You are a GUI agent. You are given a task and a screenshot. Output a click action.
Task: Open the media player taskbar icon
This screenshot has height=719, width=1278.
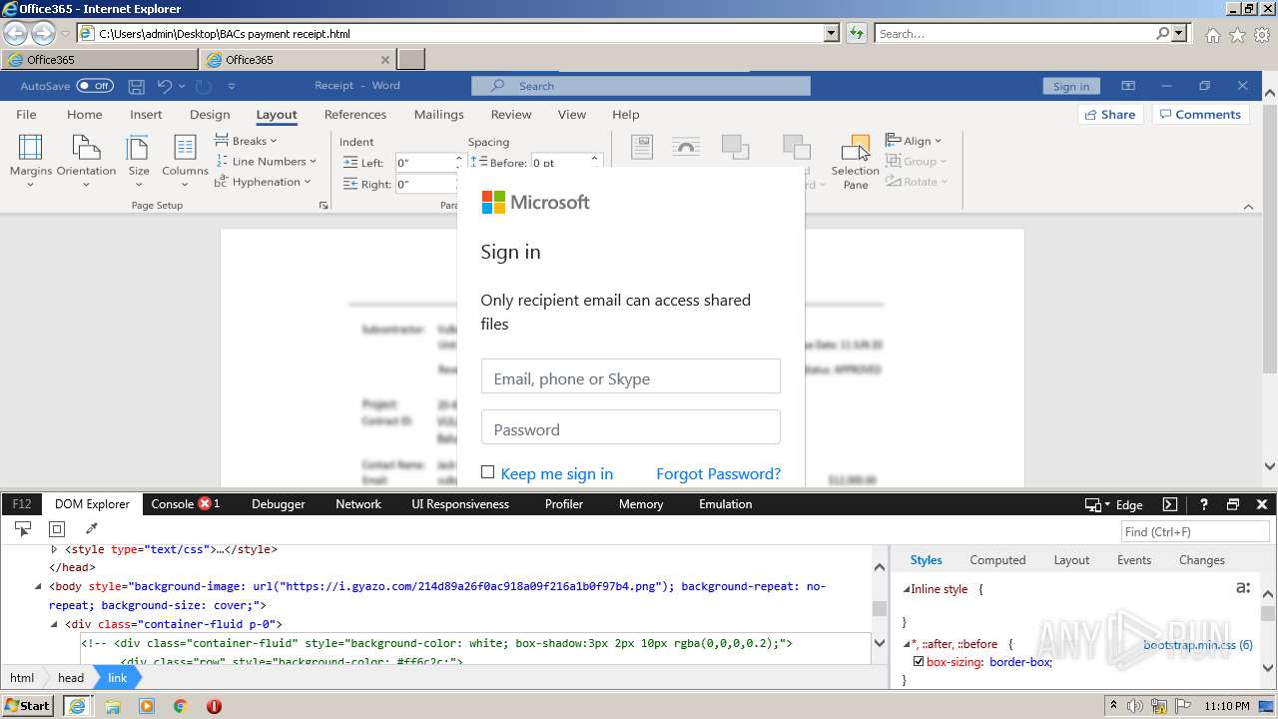click(147, 706)
